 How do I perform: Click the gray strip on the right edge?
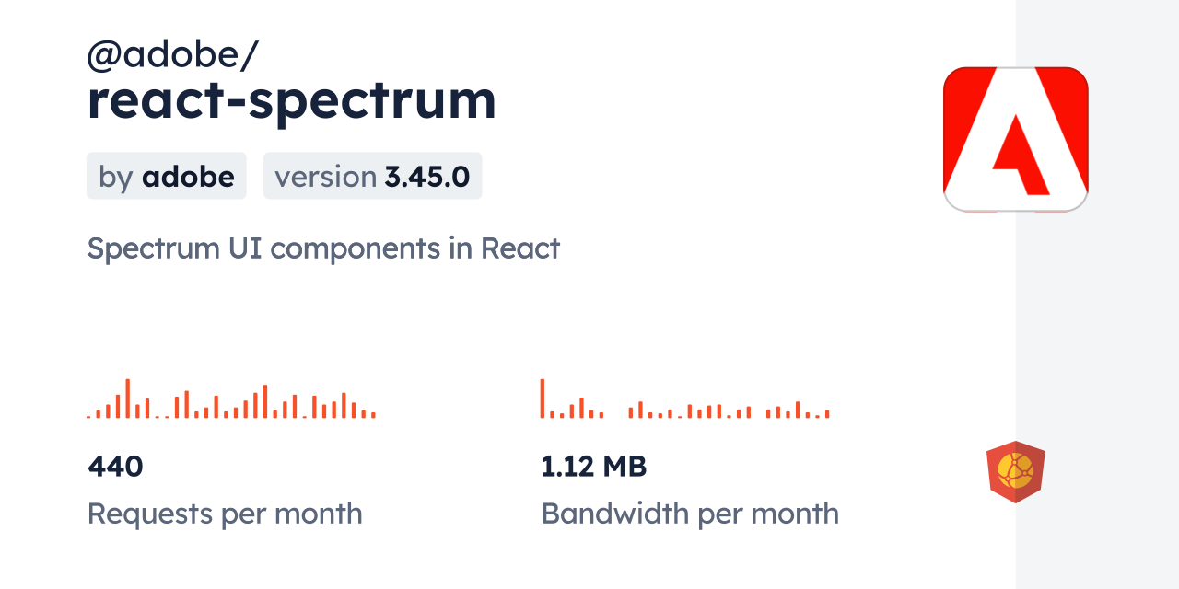[1097, 294]
